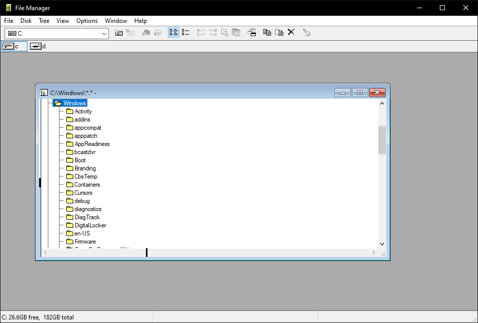Click the Stop Sharing toolbar icon

tap(158, 33)
